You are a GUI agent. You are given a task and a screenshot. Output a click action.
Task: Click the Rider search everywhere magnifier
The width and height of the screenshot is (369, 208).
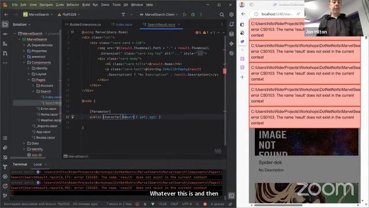tap(221, 14)
